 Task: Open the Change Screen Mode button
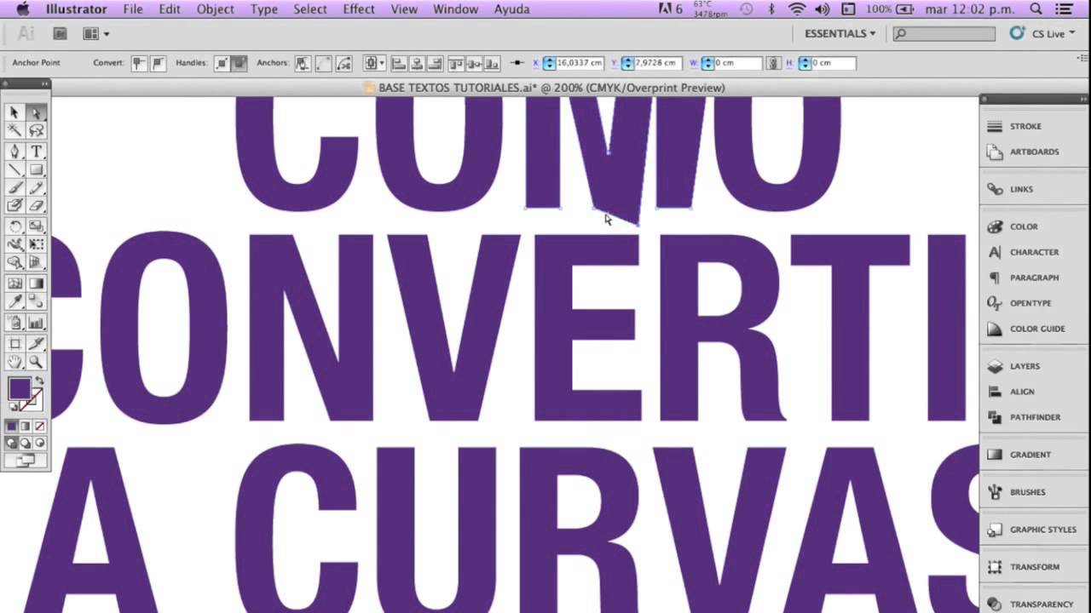click(25, 461)
